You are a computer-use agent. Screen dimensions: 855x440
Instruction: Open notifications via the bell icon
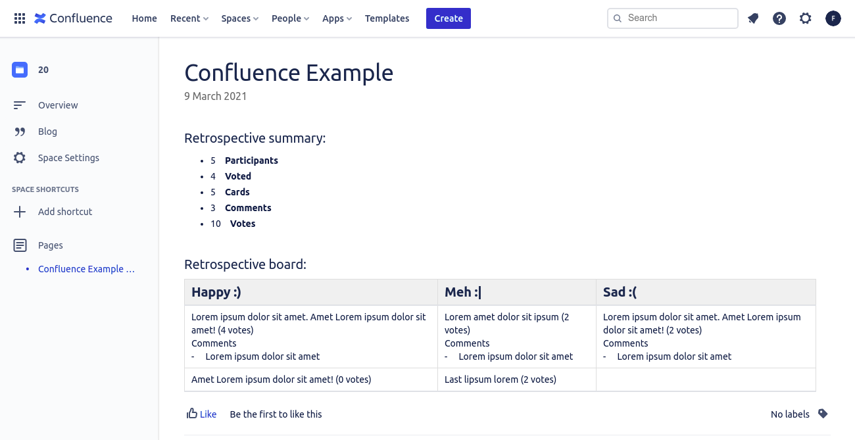(x=753, y=18)
